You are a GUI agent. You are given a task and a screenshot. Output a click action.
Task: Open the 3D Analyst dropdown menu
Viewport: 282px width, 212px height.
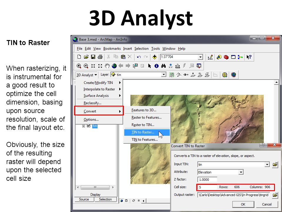[x=87, y=75]
